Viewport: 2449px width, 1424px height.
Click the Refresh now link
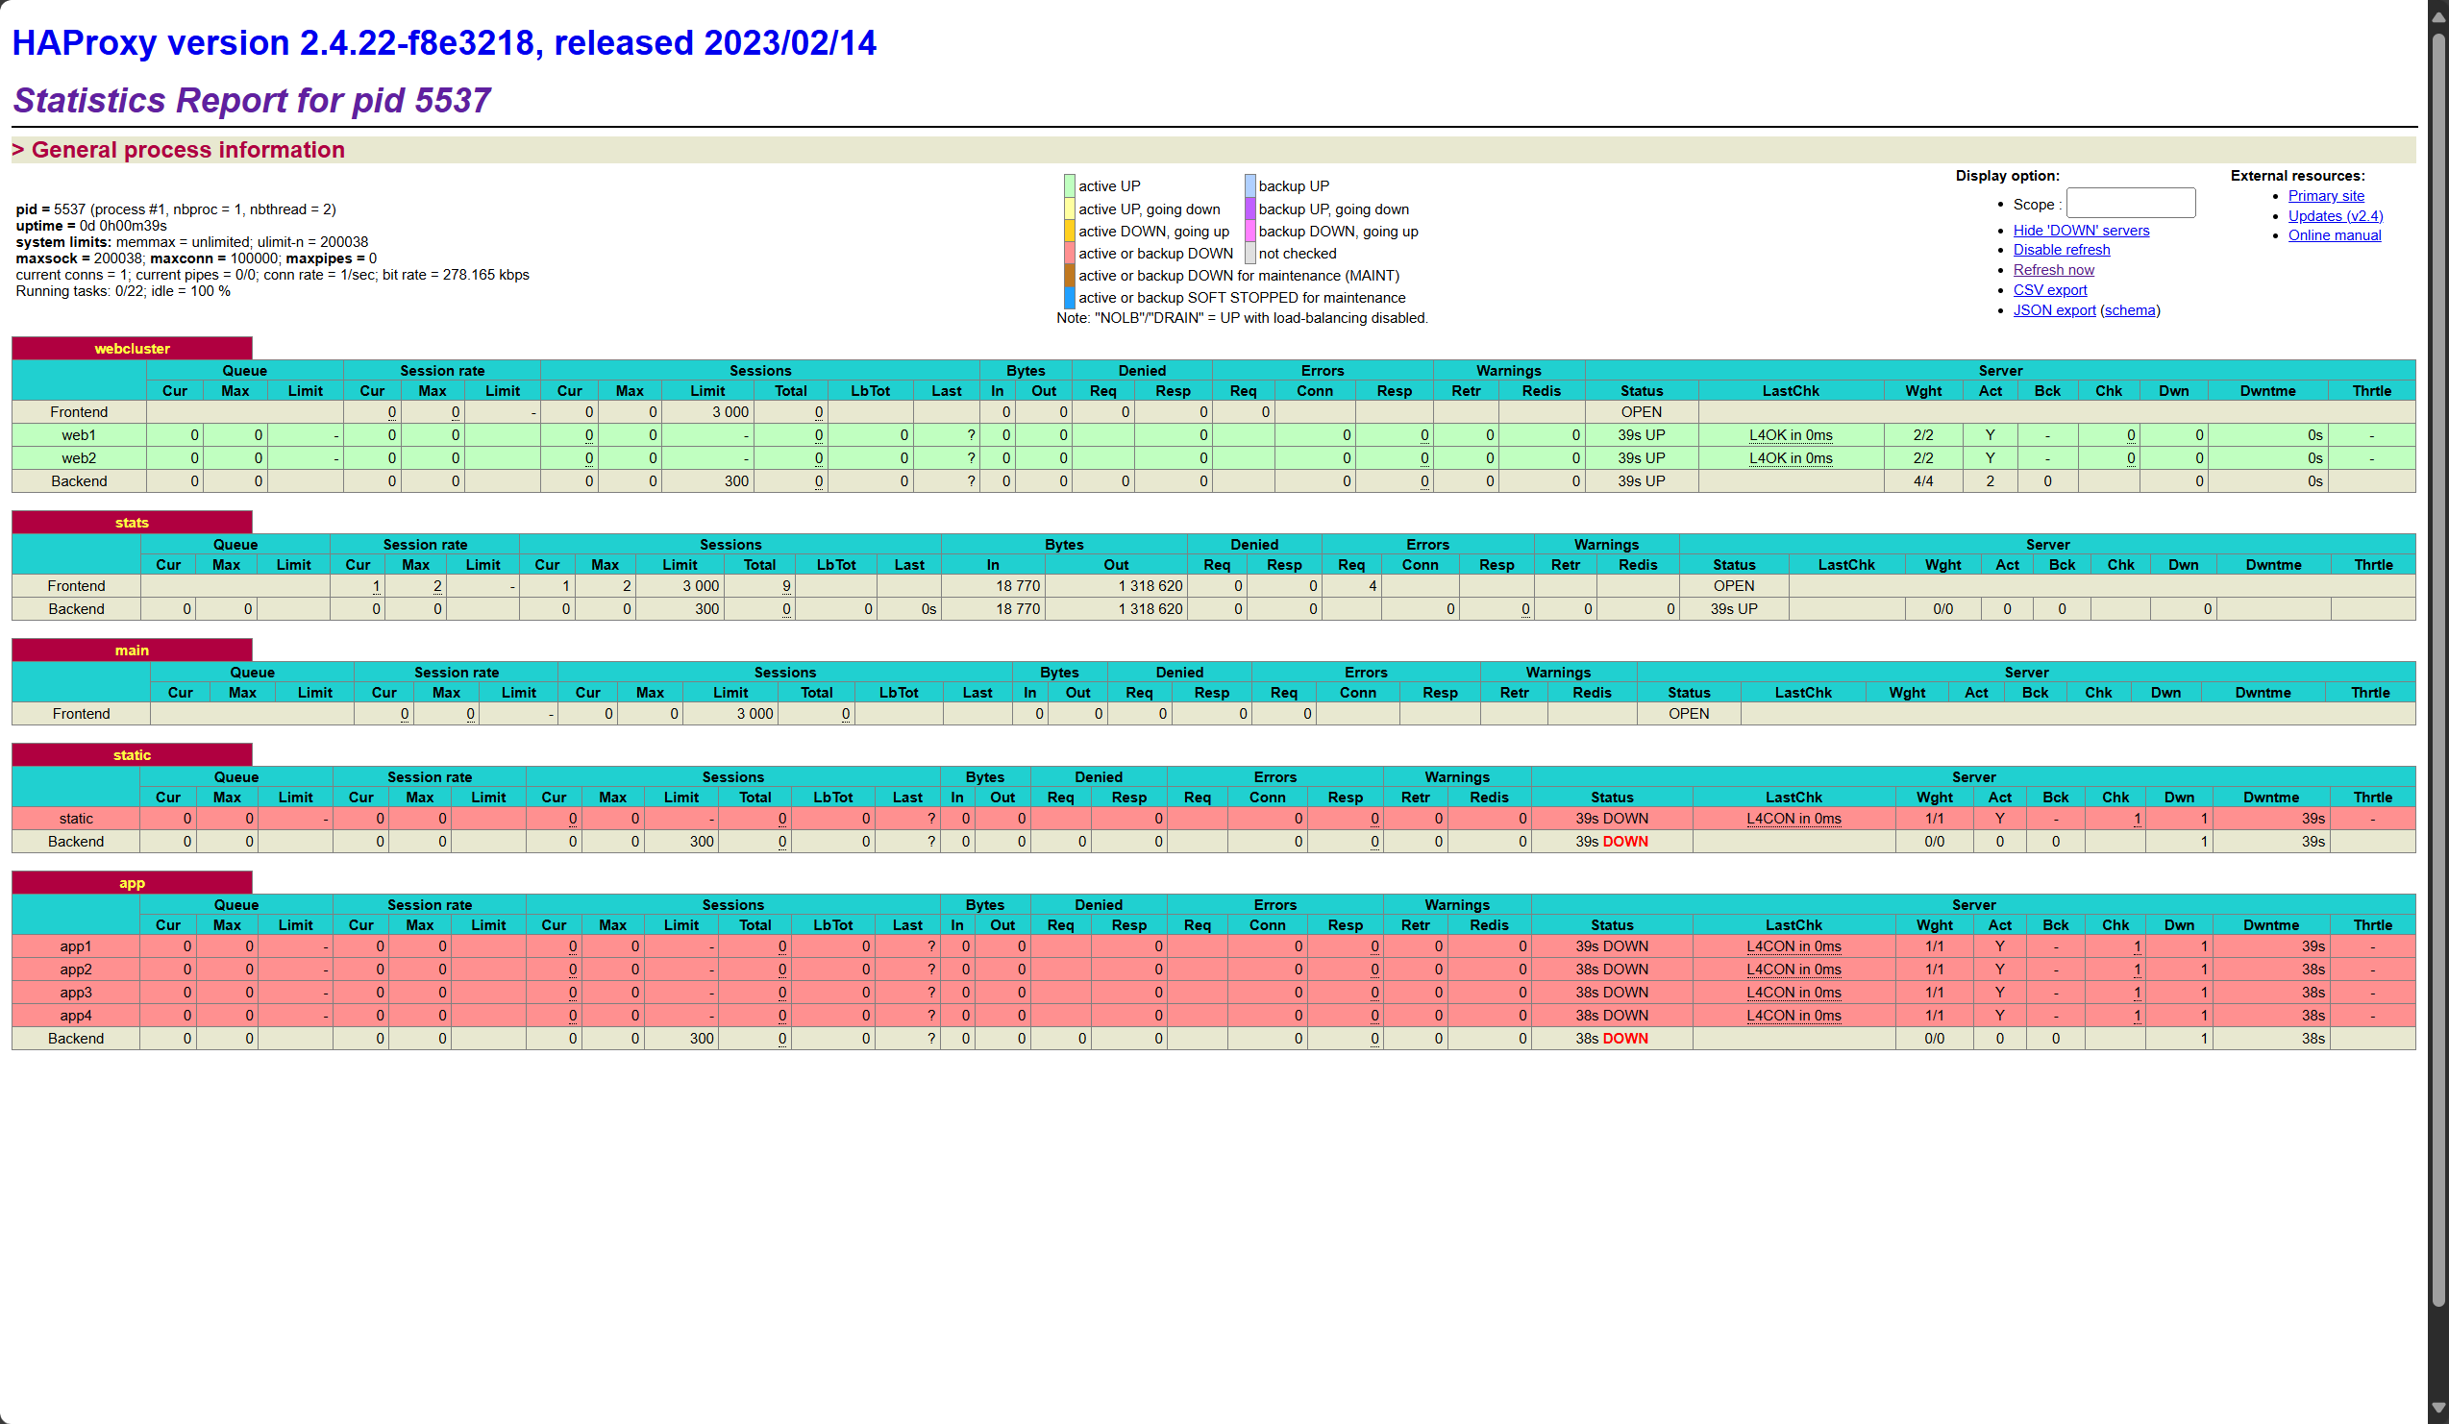pyautogui.click(x=2053, y=270)
